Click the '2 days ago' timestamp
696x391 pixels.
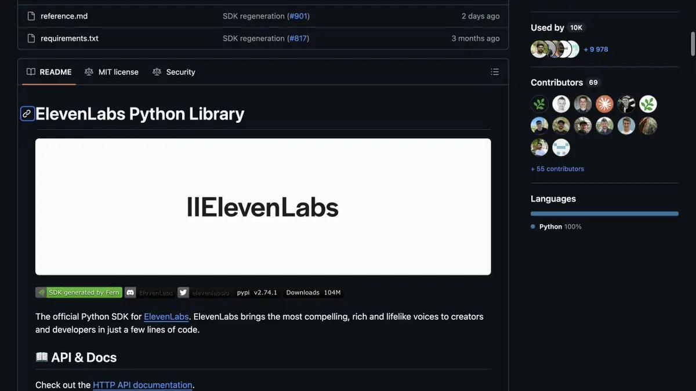coord(480,16)
